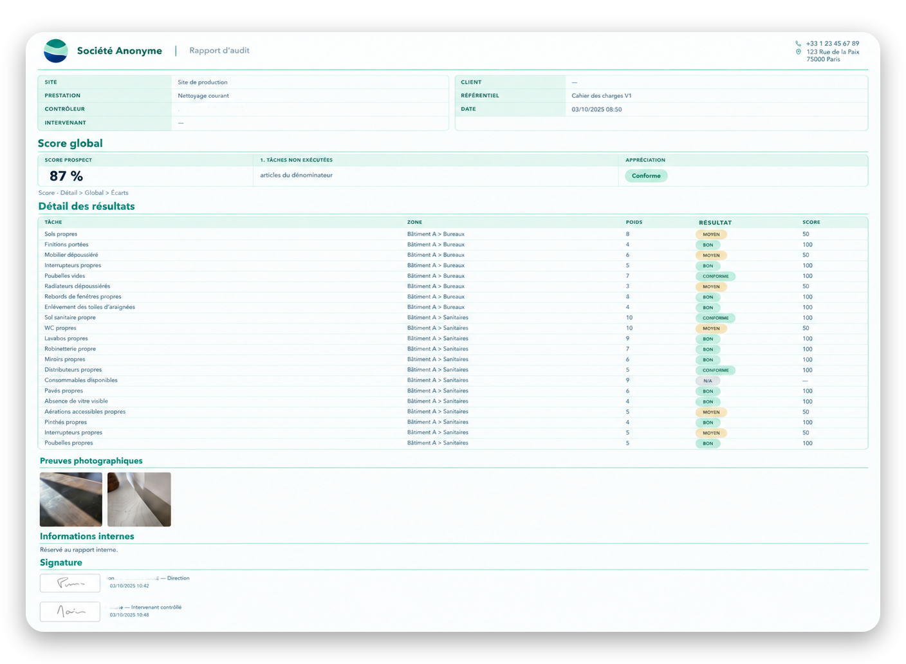
Task: Select 'Aérations accessibles propres' task
Action: point(85,412)
